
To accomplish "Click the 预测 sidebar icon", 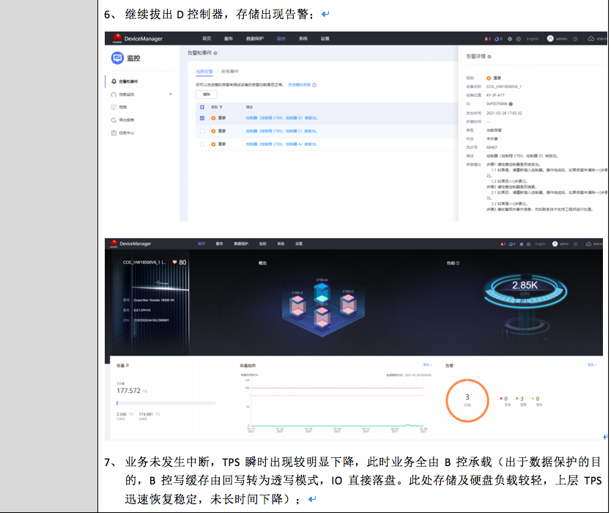I will click(x=114, y=107).
